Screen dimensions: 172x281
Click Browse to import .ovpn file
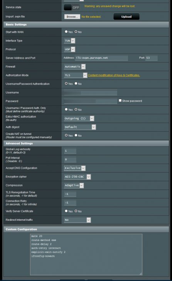pyautogui.click(x=72, y=17)
